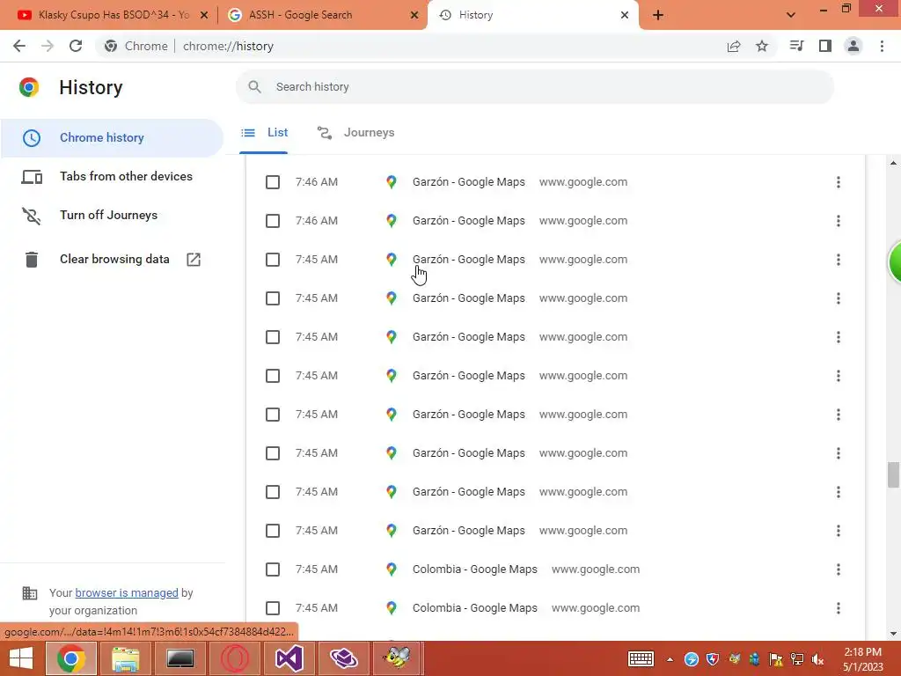Viewport: 901px width, 676px height.
Task: Open the on-screen keyboard tray icon
Action: [x=641, y=658]
